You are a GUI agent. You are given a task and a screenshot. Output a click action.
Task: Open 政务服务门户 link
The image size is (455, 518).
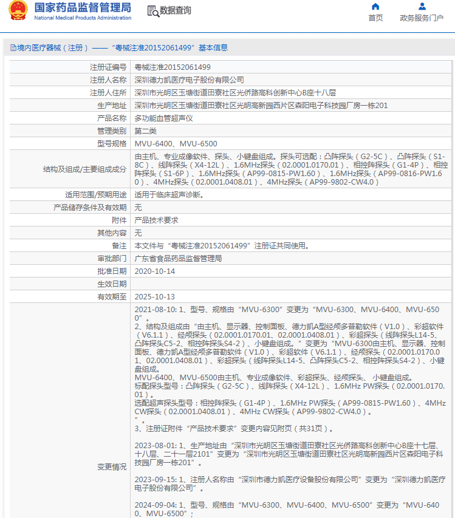pos(422,18)
